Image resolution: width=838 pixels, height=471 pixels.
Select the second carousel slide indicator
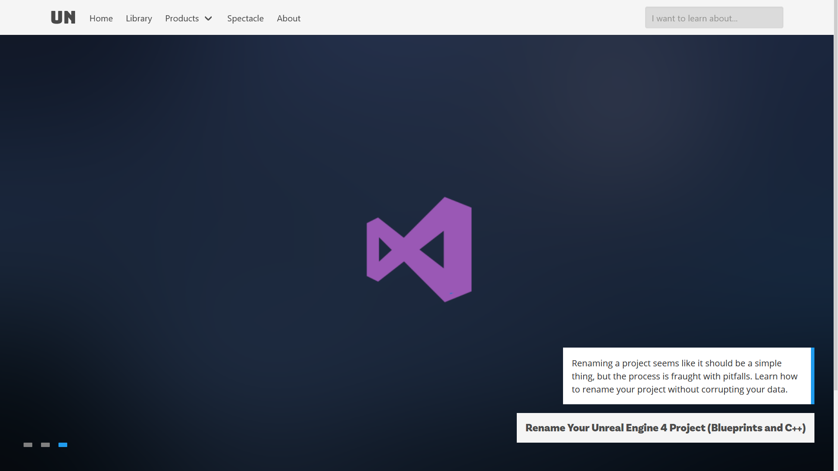click(x=45, y=445)
